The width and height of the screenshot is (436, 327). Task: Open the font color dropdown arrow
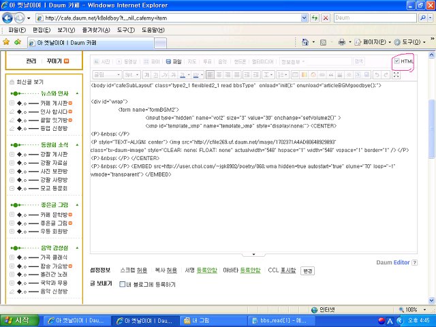point(189,75)
